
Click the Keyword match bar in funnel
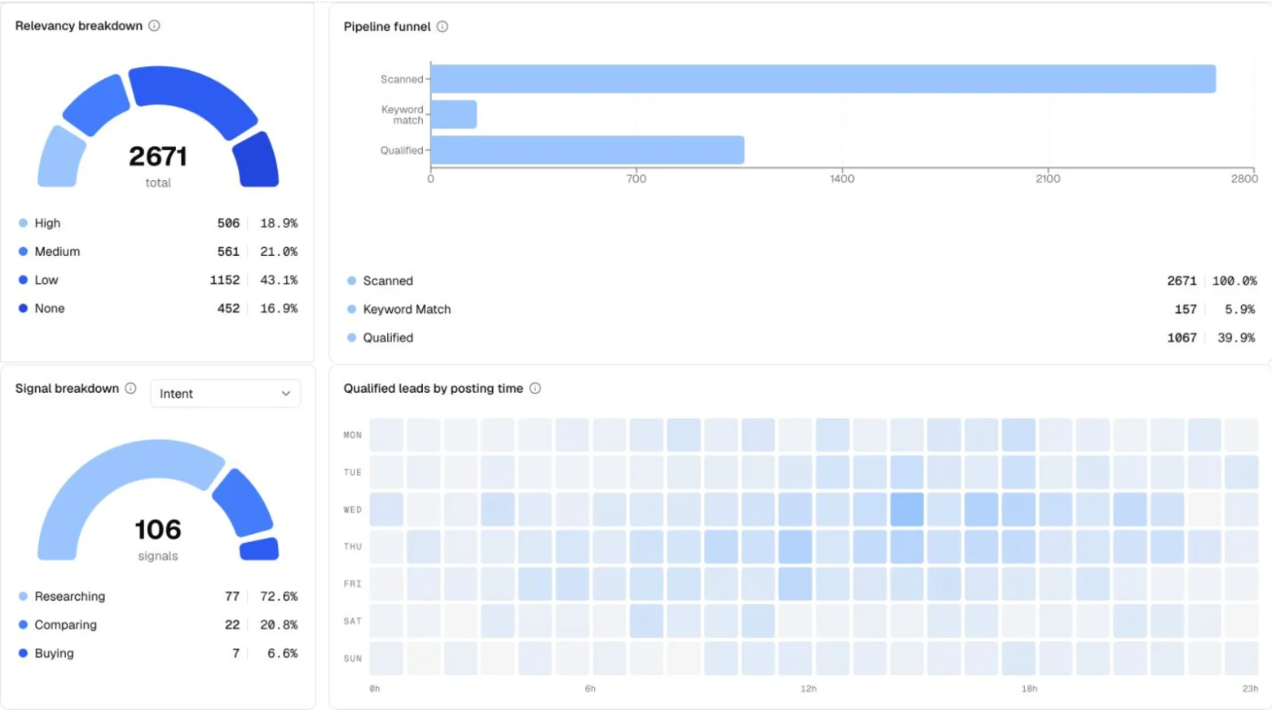click(454, 115)
